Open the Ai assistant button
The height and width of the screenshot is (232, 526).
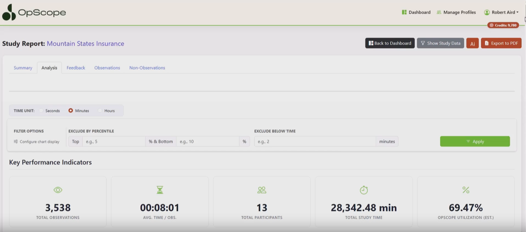pyautogui.click(x=472, y=43)
